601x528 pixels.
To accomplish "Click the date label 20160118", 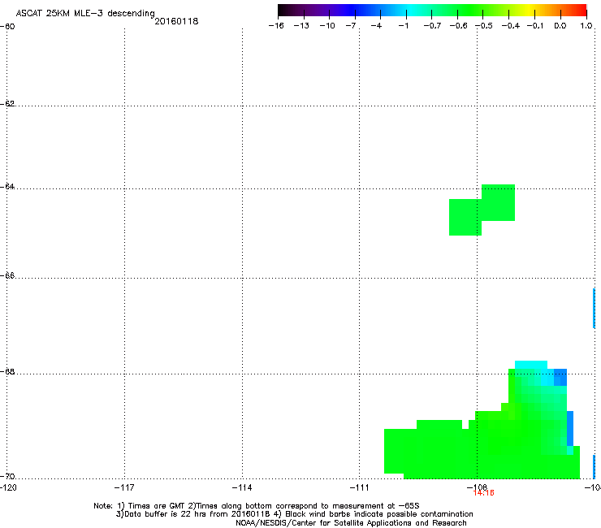I will pos(176,21).
